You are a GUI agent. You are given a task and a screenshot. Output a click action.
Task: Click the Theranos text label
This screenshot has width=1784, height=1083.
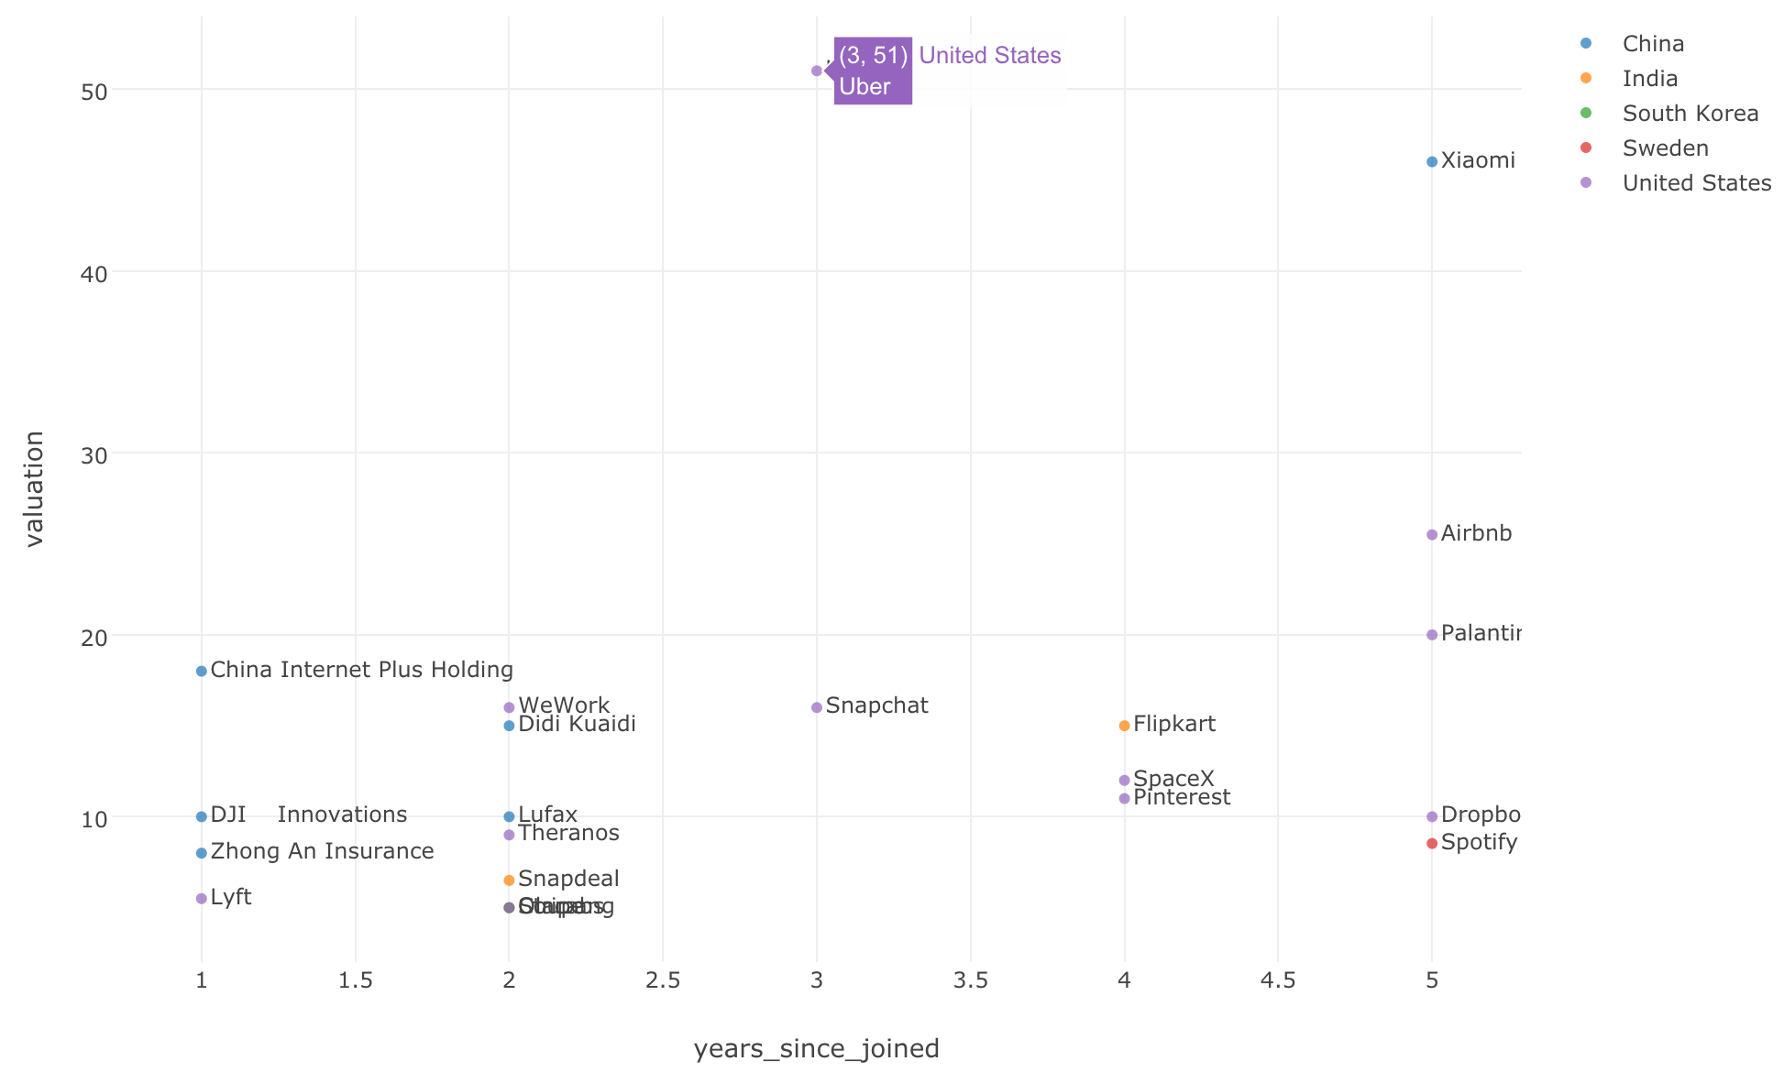(x=569, y=833)
